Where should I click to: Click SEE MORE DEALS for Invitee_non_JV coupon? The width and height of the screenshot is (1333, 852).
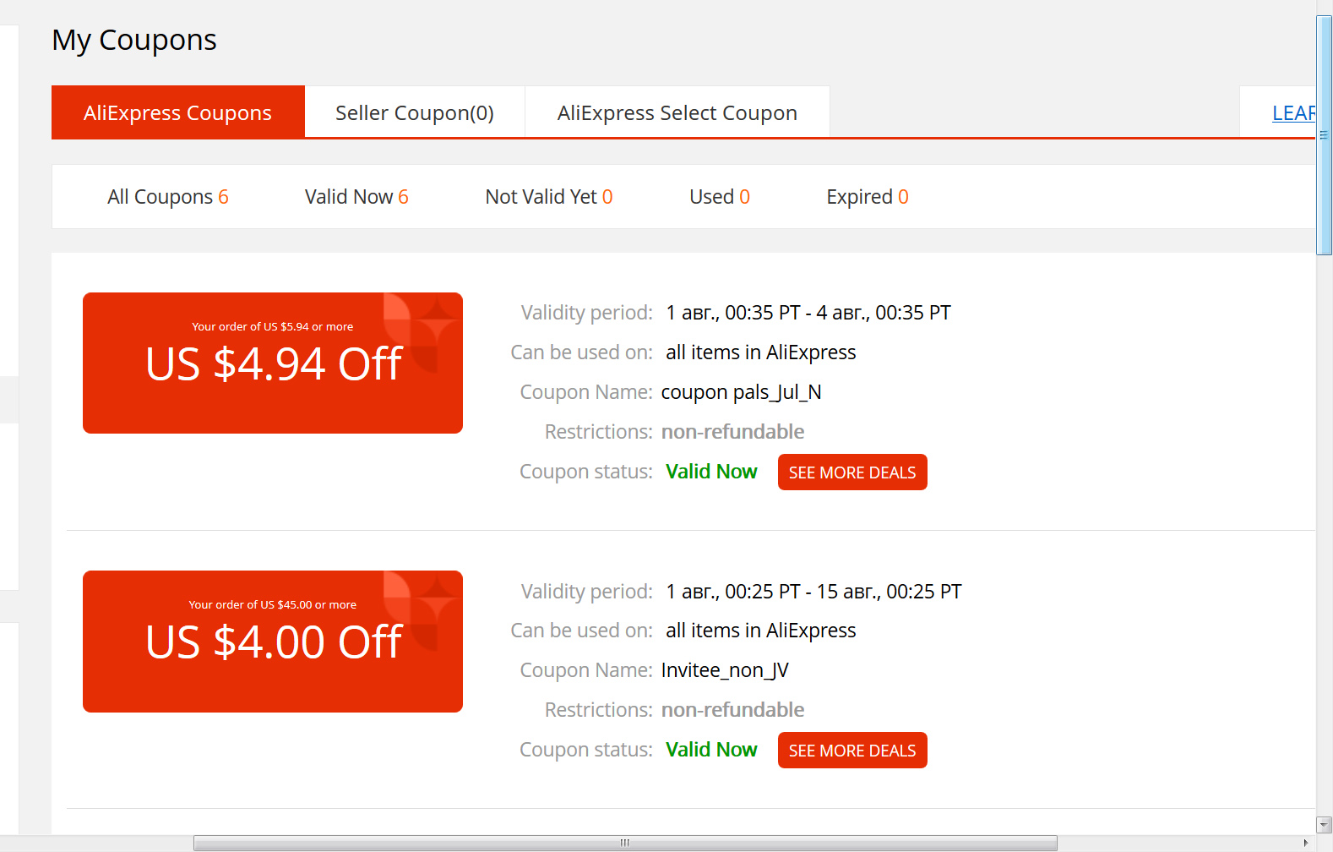click(x=852, y=751)
